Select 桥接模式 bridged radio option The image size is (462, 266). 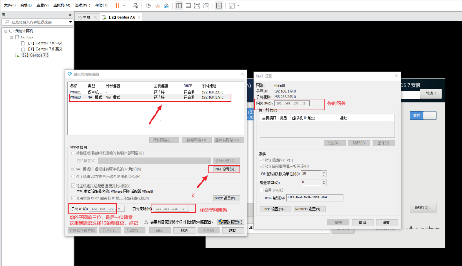73,153
